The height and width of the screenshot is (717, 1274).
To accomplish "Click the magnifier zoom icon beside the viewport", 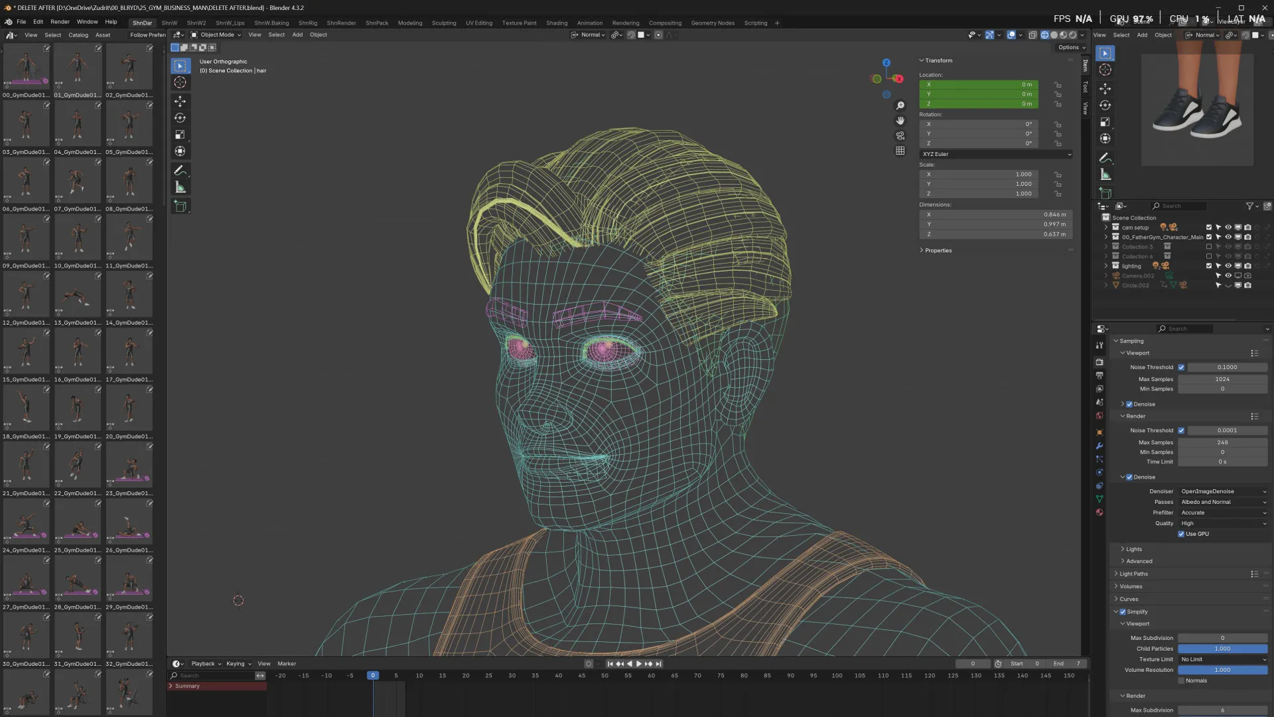I will (x=900, y=105).
